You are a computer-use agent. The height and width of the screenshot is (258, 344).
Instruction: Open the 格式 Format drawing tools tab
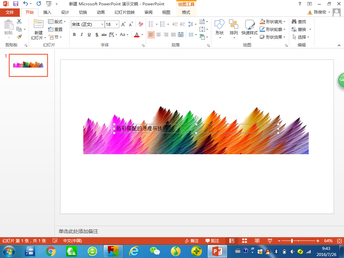[186, 12]
